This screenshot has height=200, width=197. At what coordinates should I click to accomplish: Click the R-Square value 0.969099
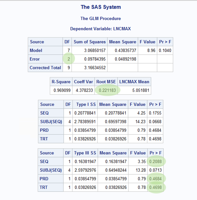(61, 90)
